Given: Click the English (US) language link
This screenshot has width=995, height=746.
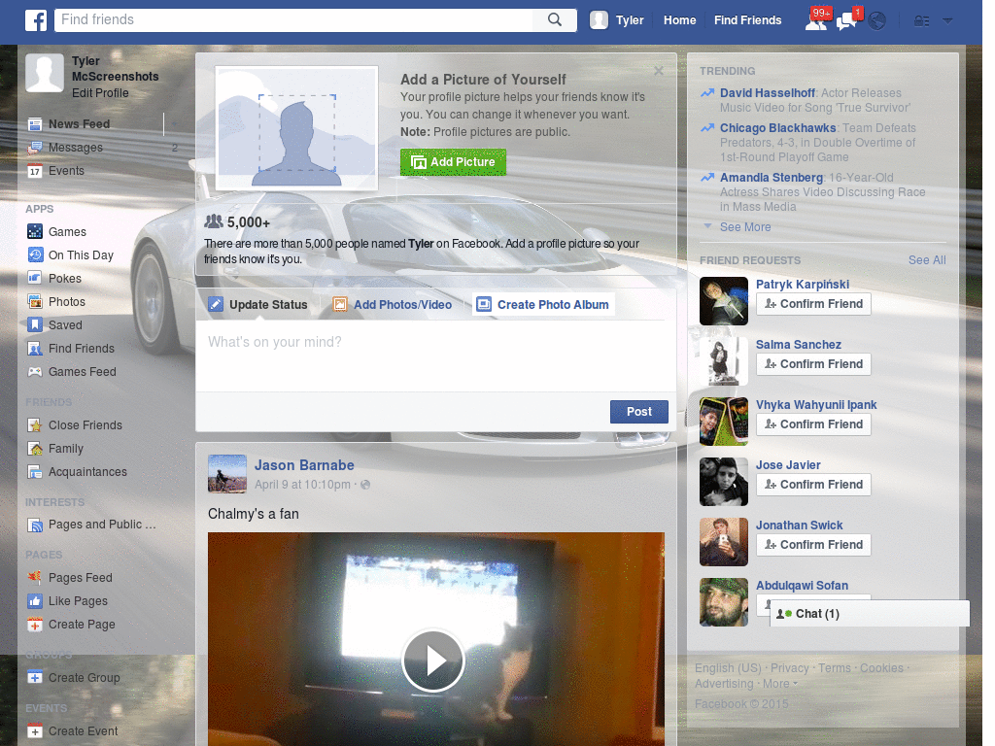Looking at the screenshot, I should click(728, 668).
